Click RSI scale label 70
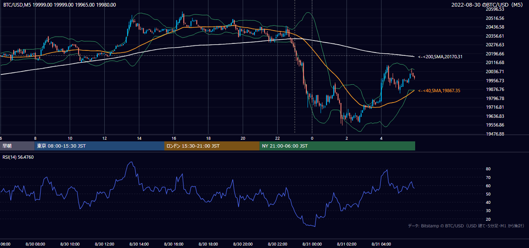The image size is (529, 248). tap(488, 177)
